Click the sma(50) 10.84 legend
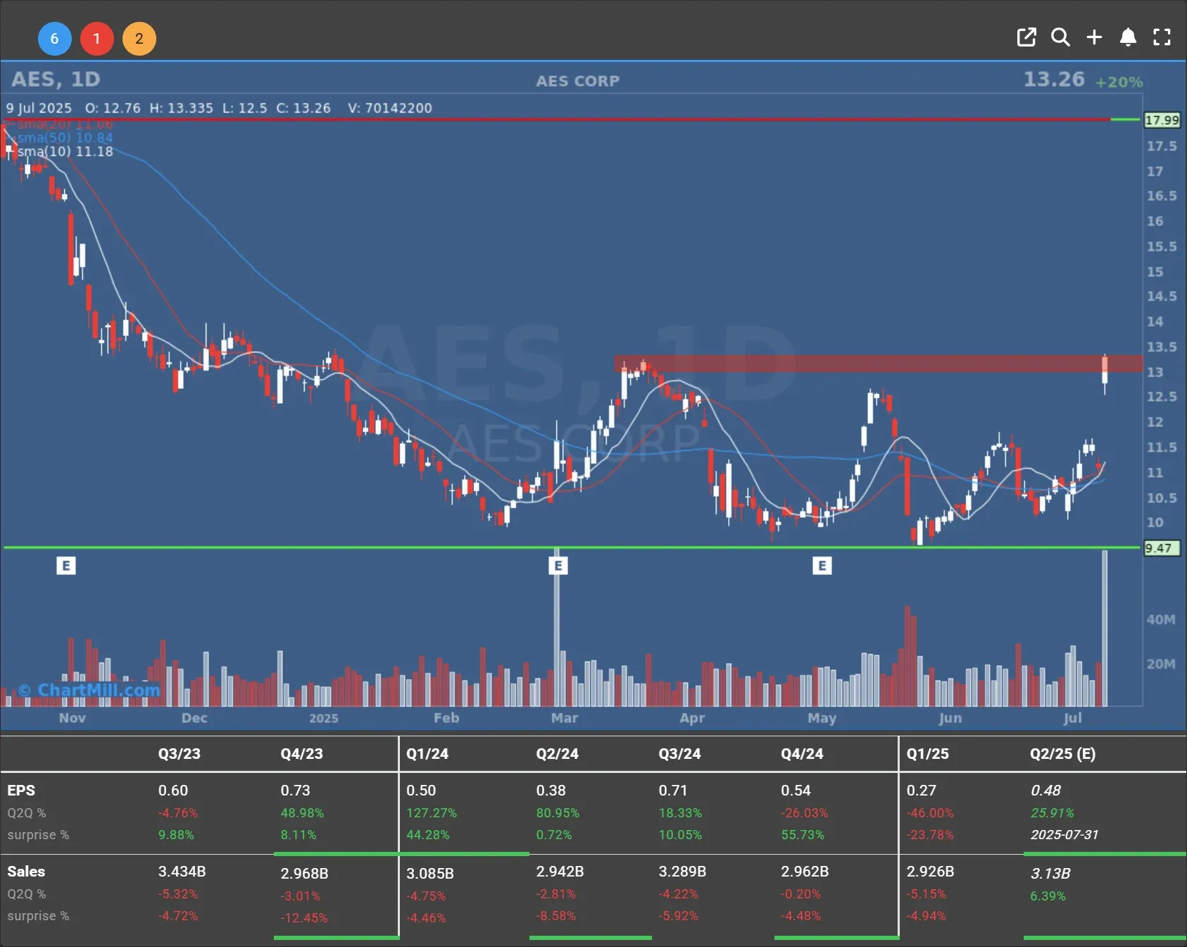 65,137
